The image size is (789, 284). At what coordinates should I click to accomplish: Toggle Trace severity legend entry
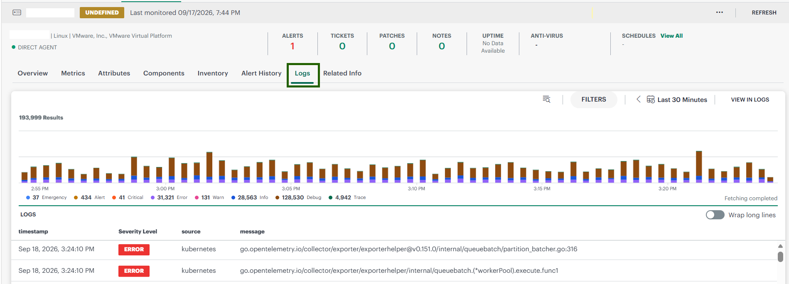pos(347,197)
